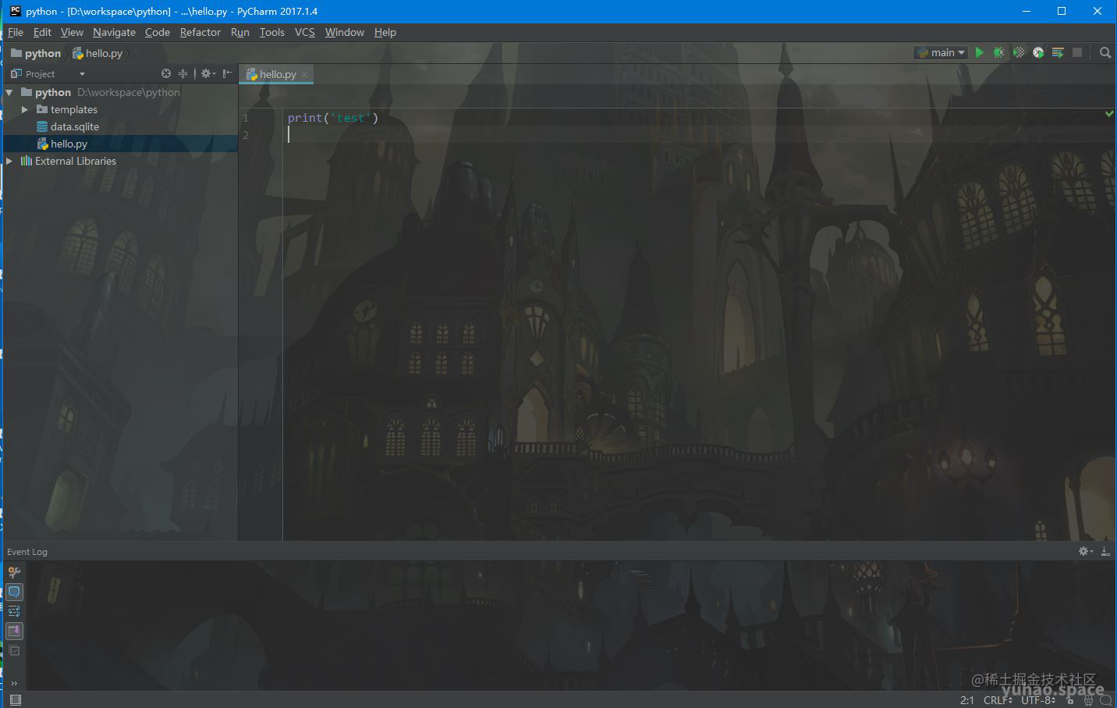Open the Edit menu
This screenshot has height=708, width=1117.
point(42,32)
